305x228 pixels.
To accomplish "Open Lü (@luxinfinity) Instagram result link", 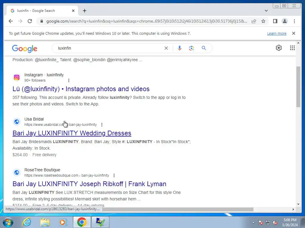I will [x=81, y=89].
